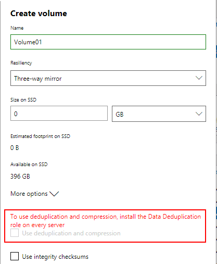The width and height of the screenshot is (217, 264).
Task: Click the Use integrity checksums label text
Action: pyautogui.click(x=55, y=257)
